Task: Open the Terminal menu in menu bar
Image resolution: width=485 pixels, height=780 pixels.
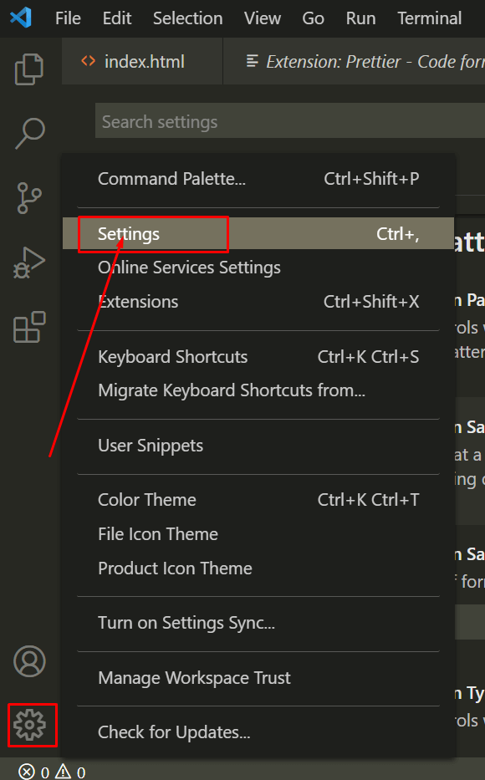Action: [x=429, y=18]
